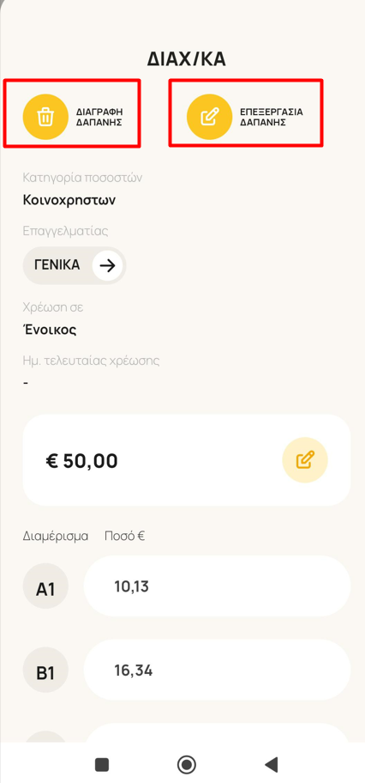Tap the partially visible third amount field
Viewport: 365px width, 783px height.
[x=217, y=732]
